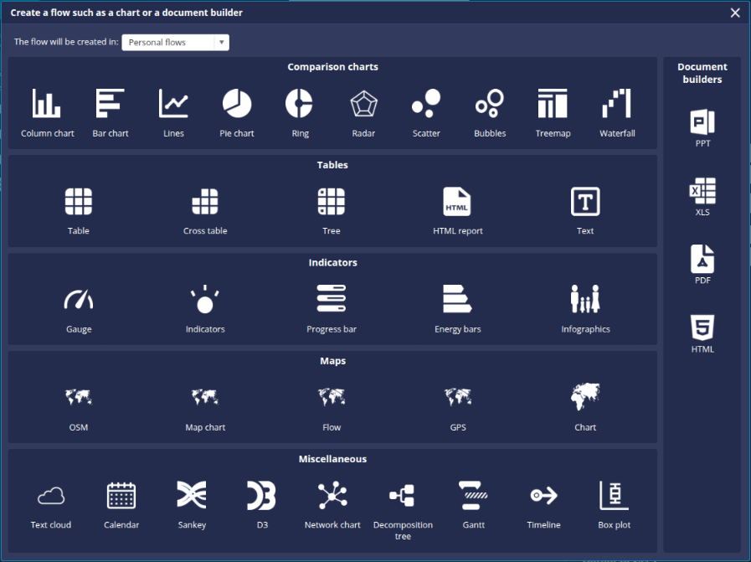Choose the Box plot icon
This screenshot has height=562, width=751.
(615, 496)
